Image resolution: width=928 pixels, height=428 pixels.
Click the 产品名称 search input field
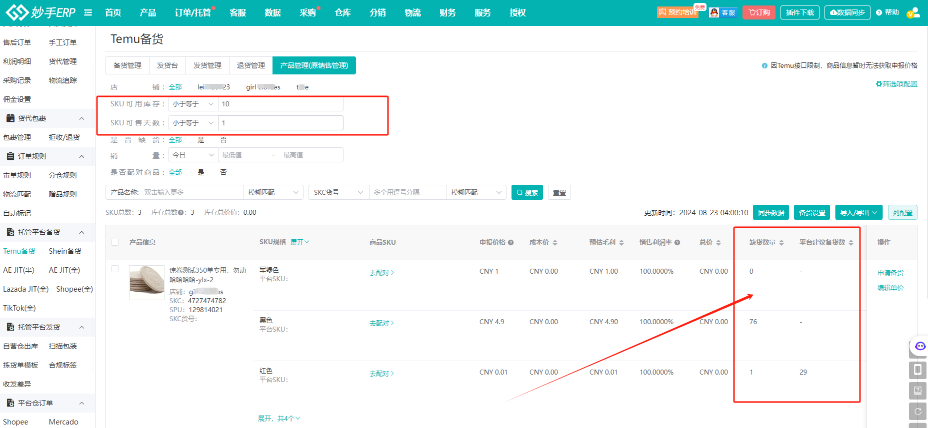pyautogui.click(x=191, y=192)
